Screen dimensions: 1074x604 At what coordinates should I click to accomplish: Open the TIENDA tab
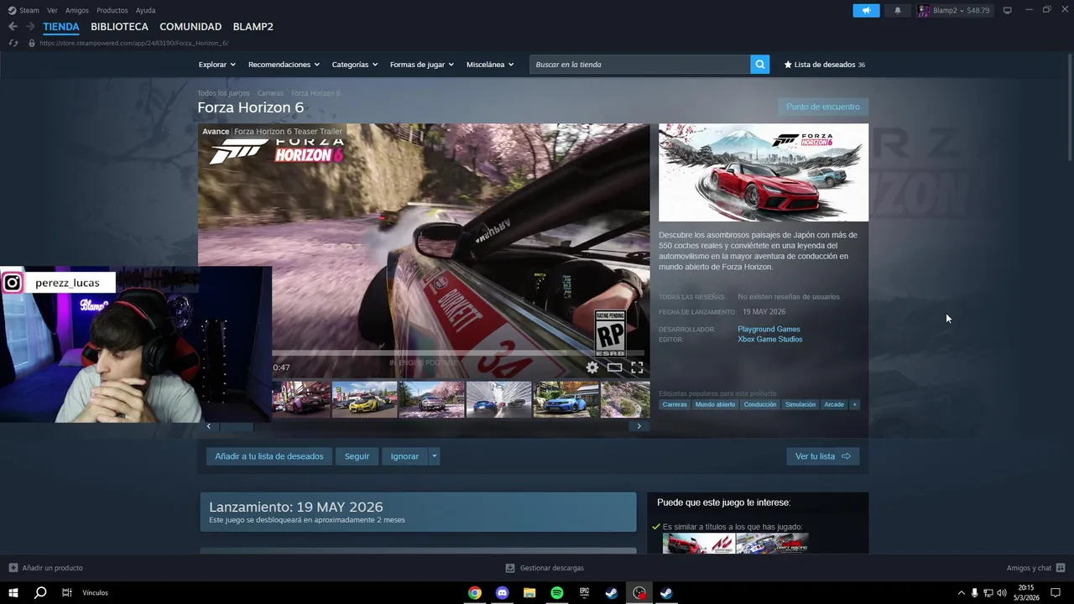[61, 27]
